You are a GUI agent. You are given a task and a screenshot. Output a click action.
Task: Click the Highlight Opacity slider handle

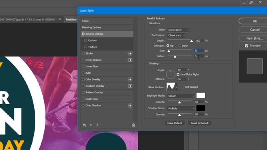(179, 102)
